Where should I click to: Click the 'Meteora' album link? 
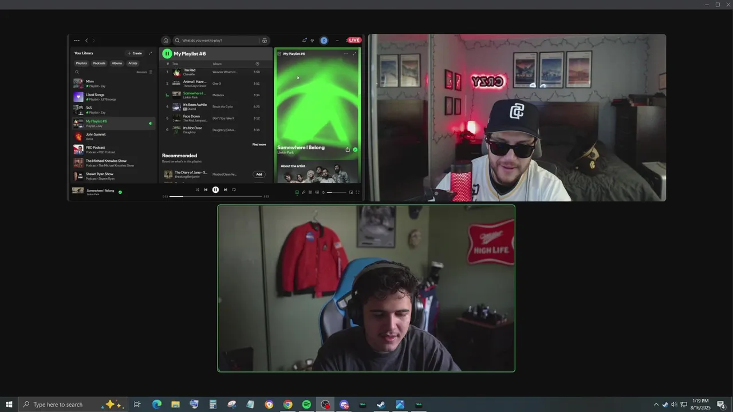218,95
